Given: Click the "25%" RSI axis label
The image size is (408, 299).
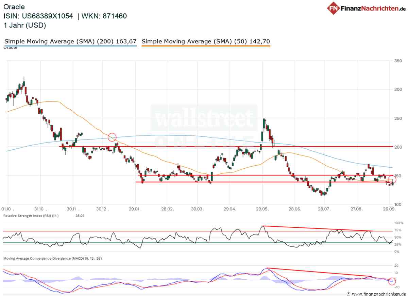Looking at the screenshot, I should click(398, 245).
